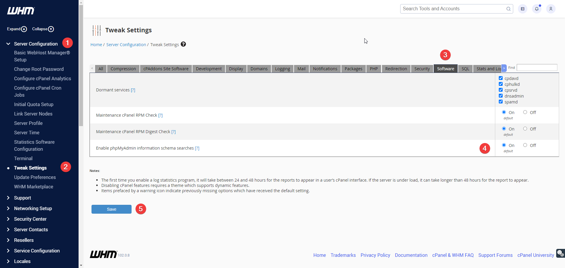Viewport: 565px width, 268px height.
Task: Open the Support Forums footer link
Action: point(495,255)
